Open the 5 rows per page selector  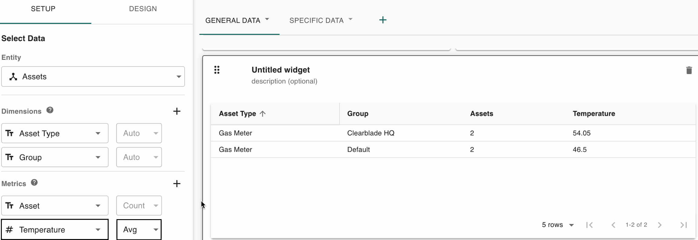coord(557,225)
